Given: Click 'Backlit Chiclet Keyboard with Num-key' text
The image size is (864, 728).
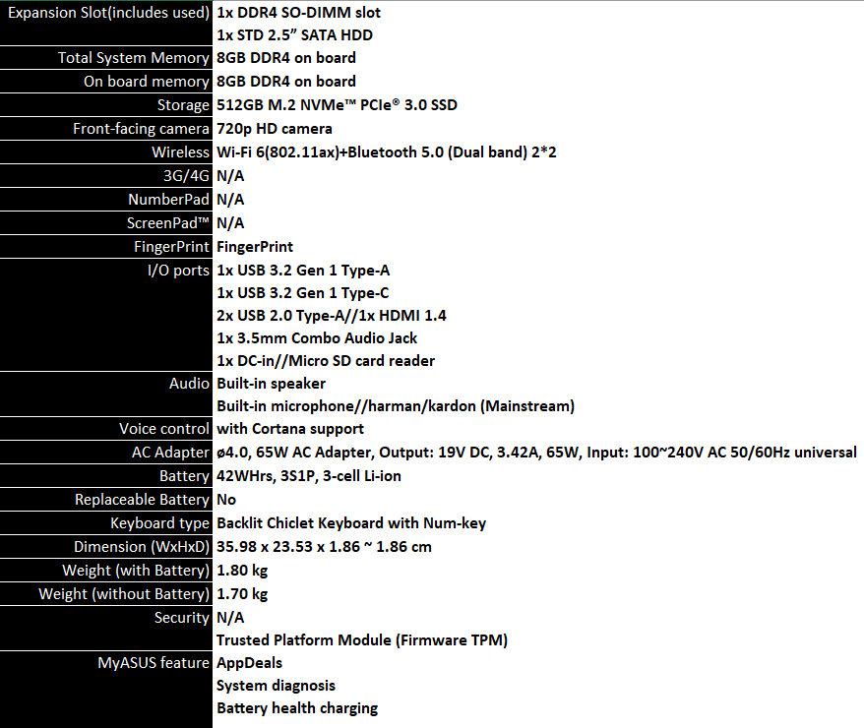Looking at the screenshot, I should [x=351, y=523].
